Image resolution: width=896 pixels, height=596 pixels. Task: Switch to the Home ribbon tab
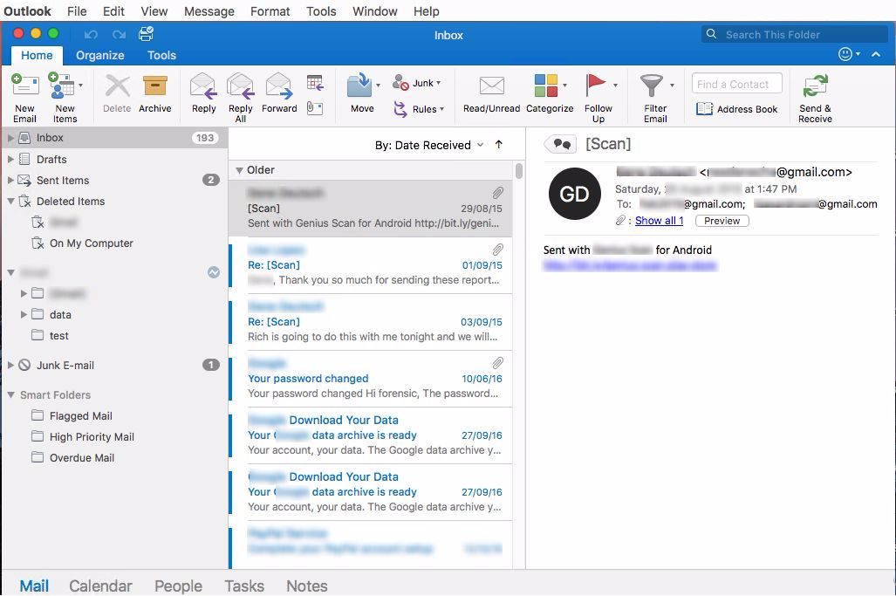(x=37, y=56)
